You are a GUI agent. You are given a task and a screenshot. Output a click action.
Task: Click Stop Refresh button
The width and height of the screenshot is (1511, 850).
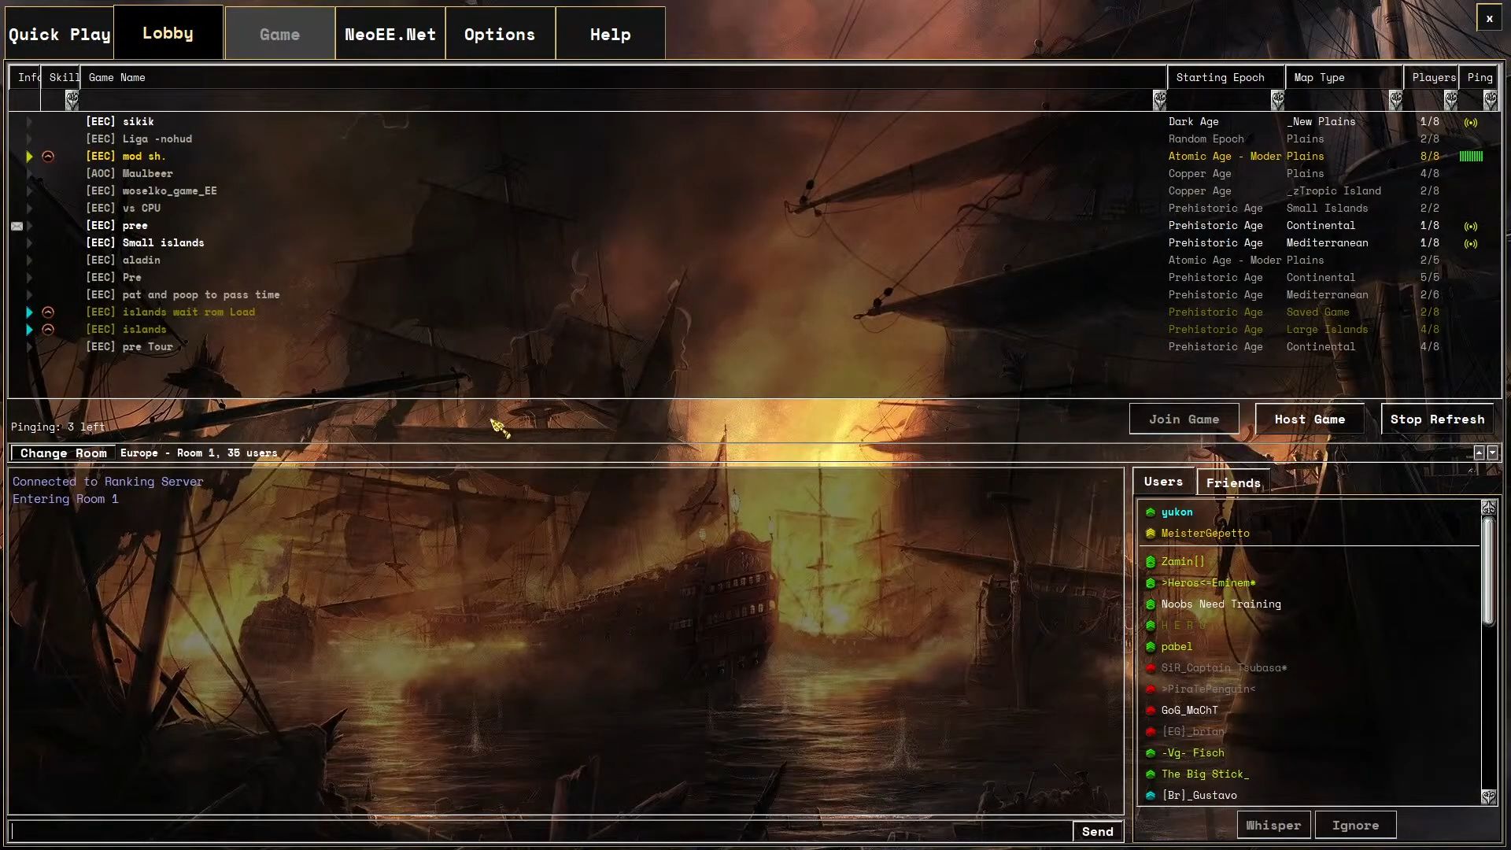1438,419
